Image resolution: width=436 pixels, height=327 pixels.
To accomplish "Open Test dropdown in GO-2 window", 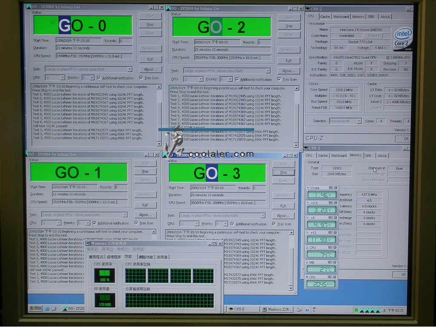I will tap(268, 71).
